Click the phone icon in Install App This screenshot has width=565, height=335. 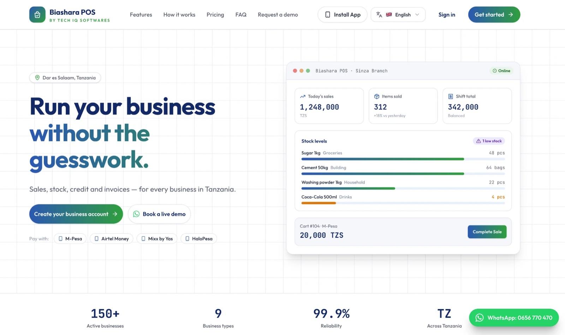click(328, 14)
